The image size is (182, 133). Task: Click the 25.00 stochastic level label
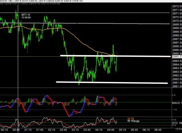tap(175, 125)
